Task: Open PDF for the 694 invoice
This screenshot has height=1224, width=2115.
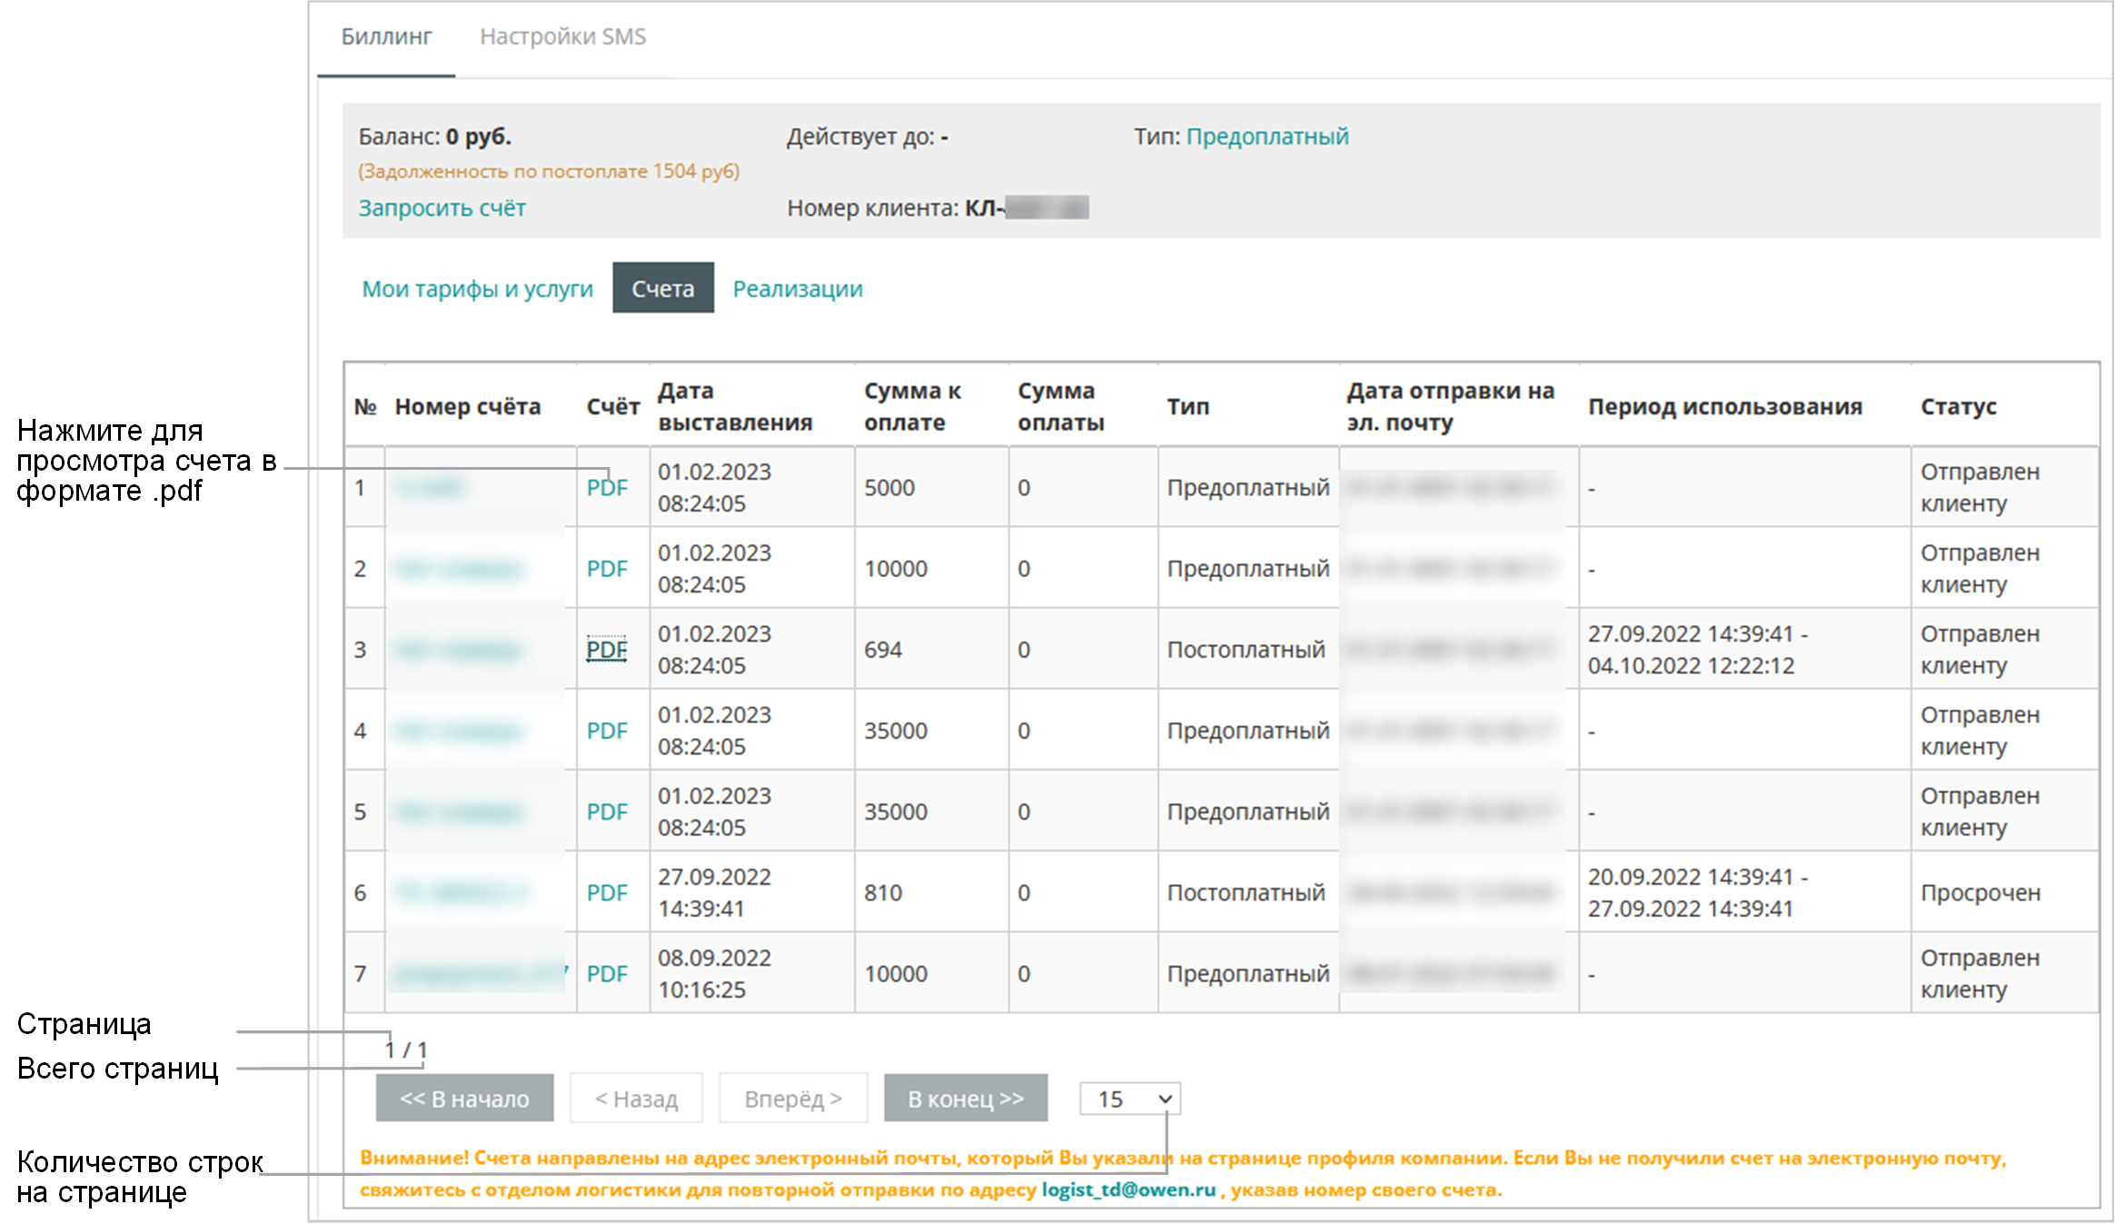Action: pos(607,650)
